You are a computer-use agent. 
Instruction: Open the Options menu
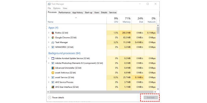coord(57,8)
